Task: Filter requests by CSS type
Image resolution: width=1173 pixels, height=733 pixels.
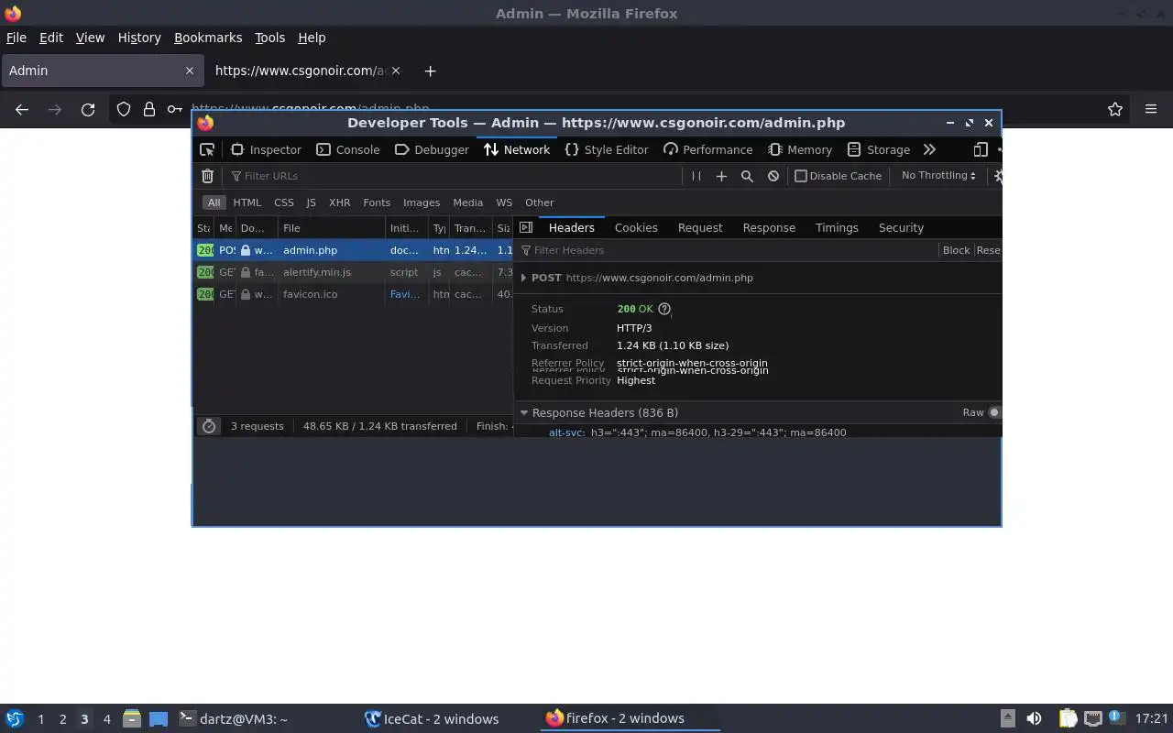Action: pos(284,202)
